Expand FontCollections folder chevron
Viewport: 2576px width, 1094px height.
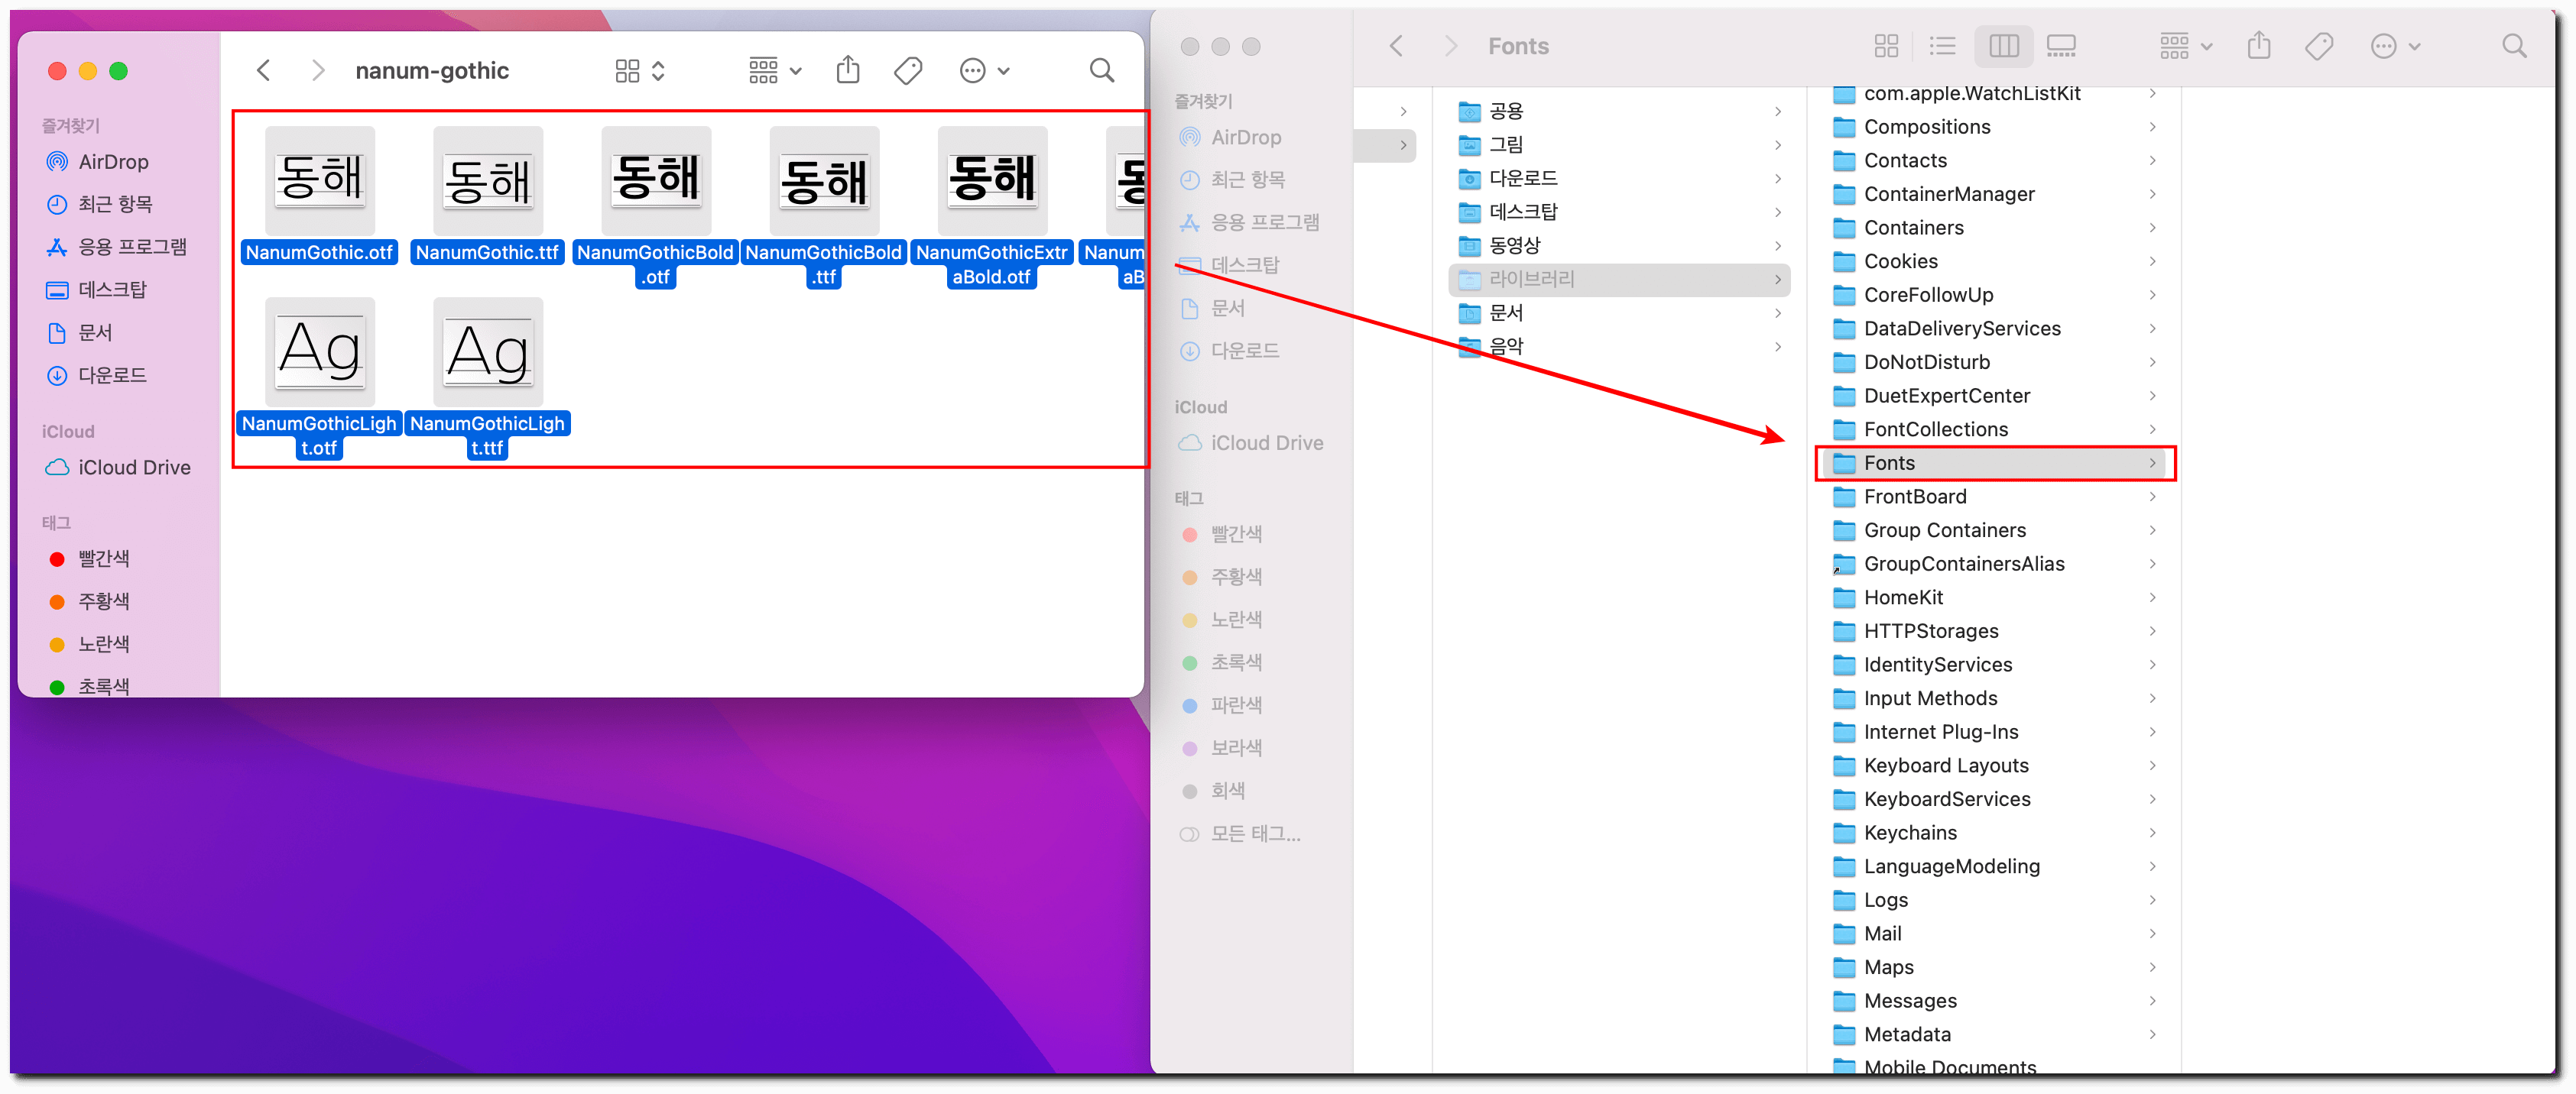pyautogui.click(x=2152, y=429)
